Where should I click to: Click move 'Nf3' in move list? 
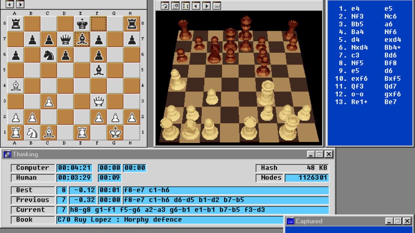pos(357,16)
